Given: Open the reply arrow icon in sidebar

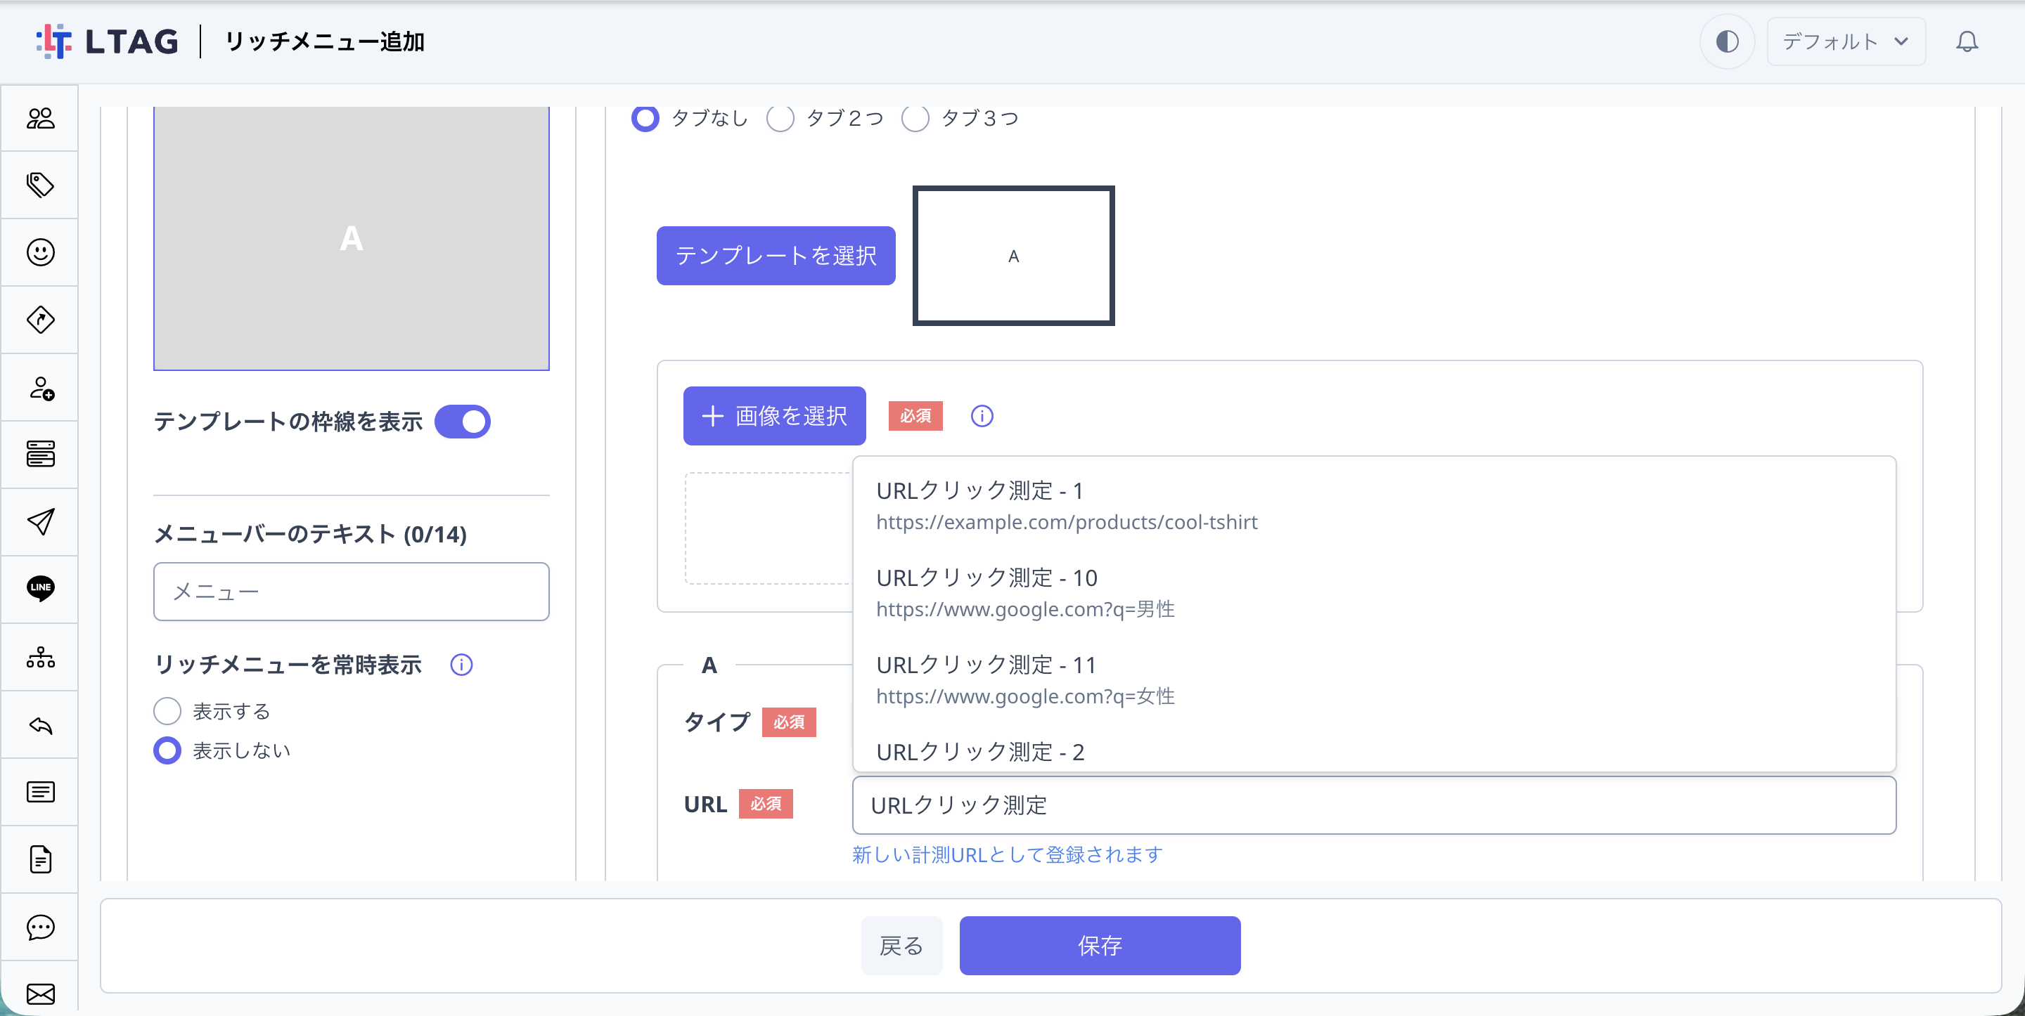Looking at the screenshot, I should coord(40,724).
